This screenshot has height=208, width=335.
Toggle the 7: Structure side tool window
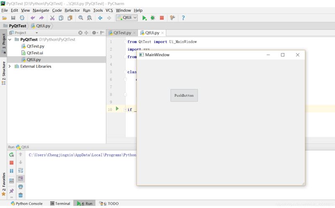tap(4, 73)
